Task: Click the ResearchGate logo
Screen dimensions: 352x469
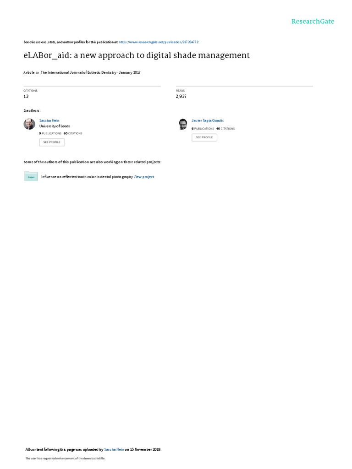Action: (313, 21)
